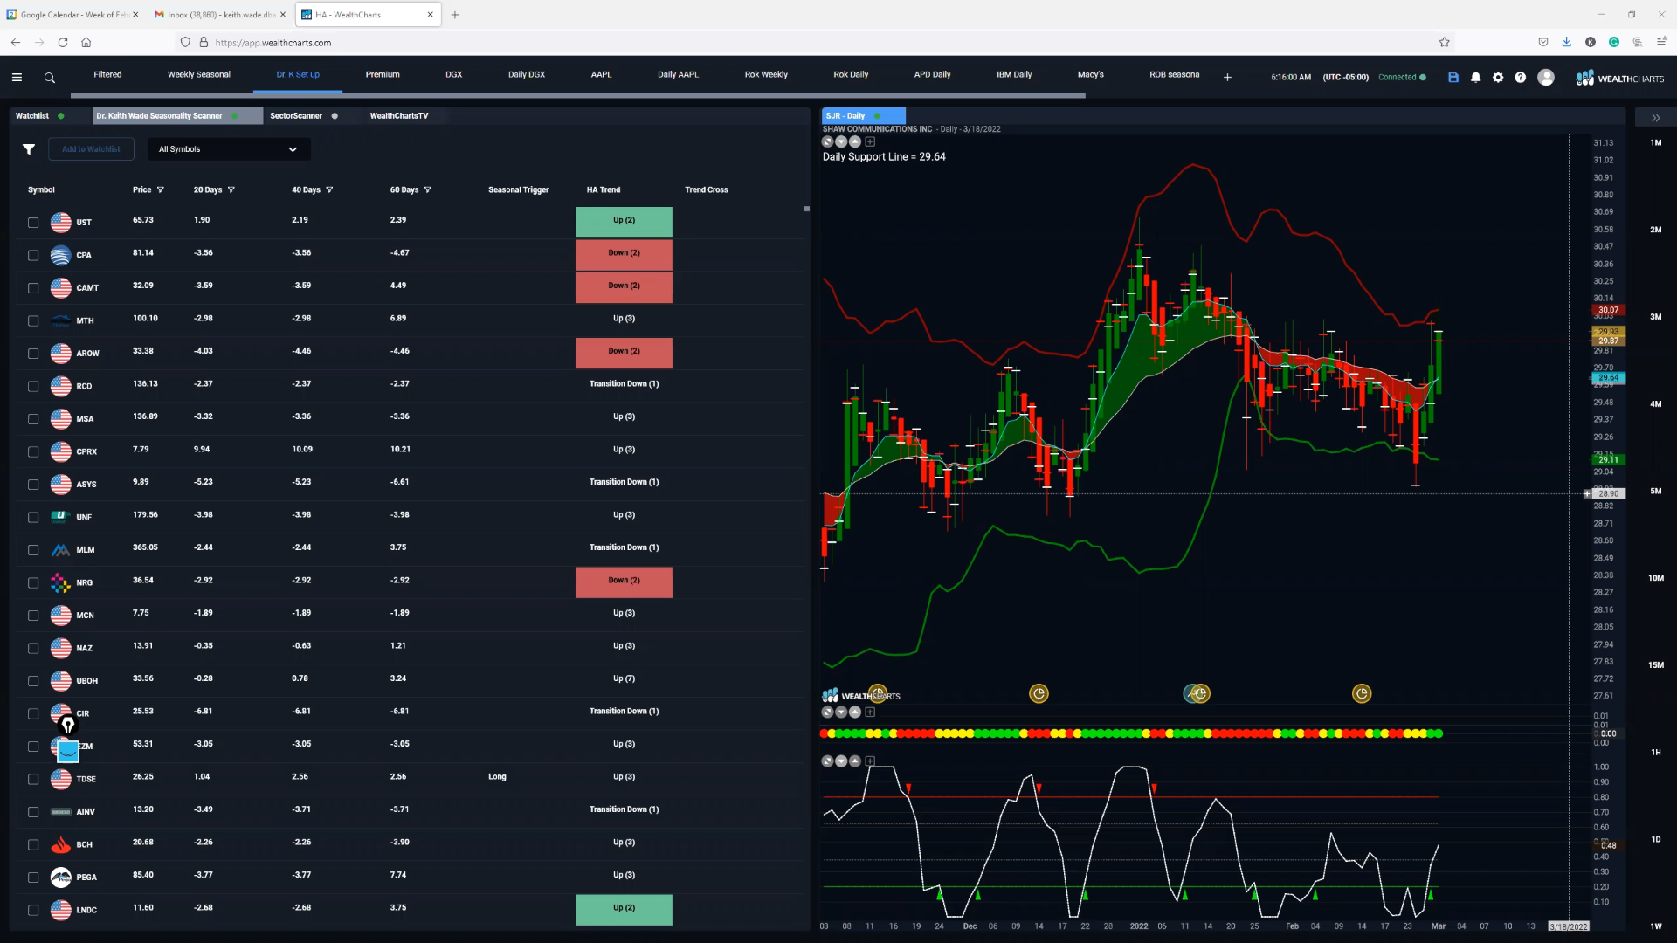Click the search magnifier icon
Screen dimensions: 1677x943
(50, 78)
